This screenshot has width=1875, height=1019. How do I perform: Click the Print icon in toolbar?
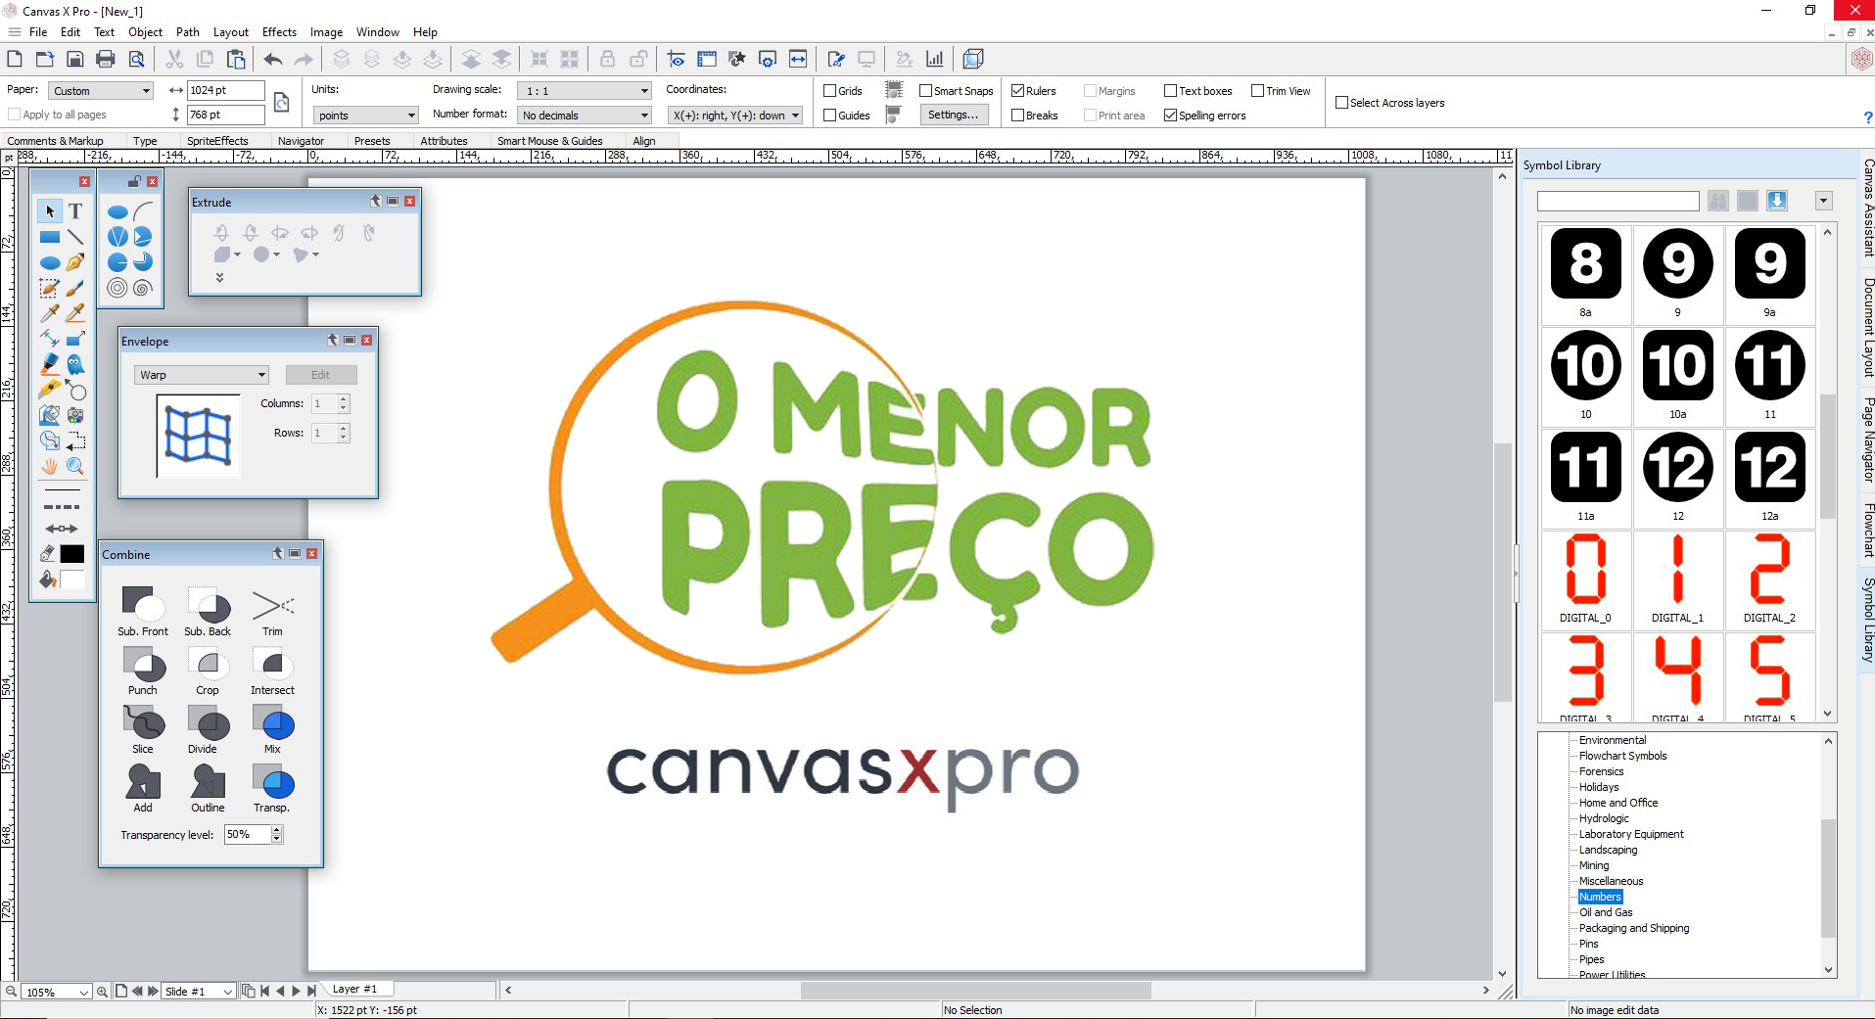(x=106, y=59)
